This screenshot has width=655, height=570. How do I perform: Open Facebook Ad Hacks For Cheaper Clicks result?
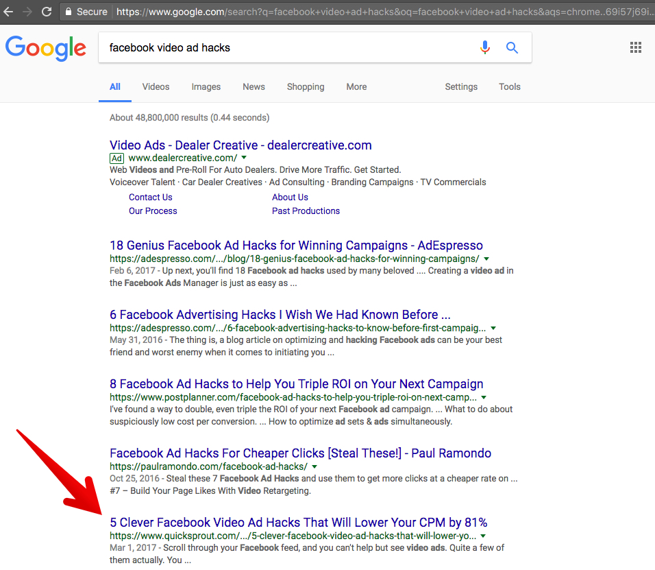[300, 453]
